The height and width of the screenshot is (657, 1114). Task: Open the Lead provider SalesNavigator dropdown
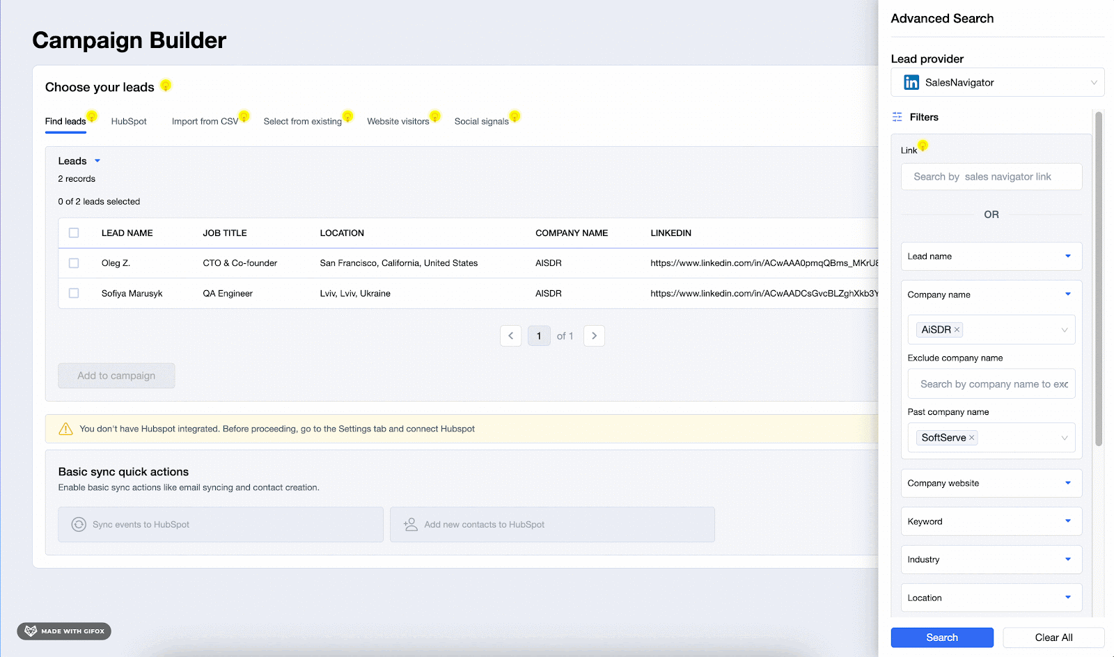coord(998,82)
